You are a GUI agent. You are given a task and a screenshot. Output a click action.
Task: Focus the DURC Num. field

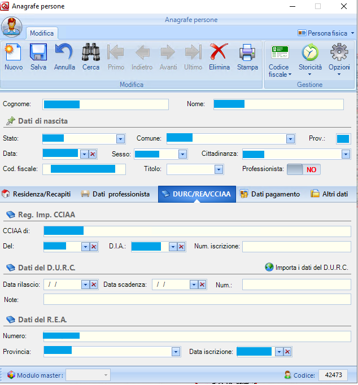(x=296, y=285)
